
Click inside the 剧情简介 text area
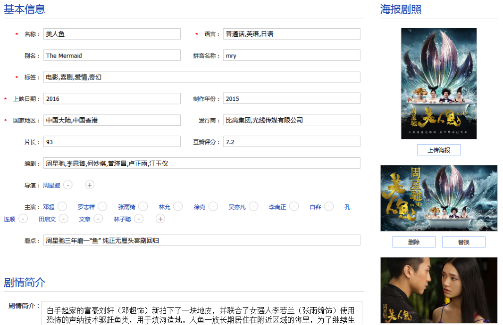click(202, 313)
